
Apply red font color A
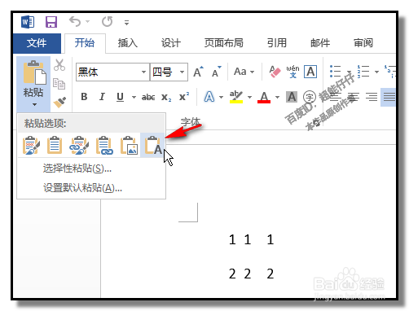pos(264,97)
